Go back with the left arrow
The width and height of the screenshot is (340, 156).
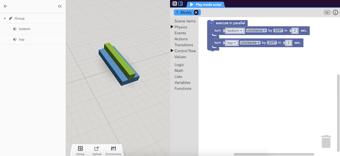tap(5, 6)
